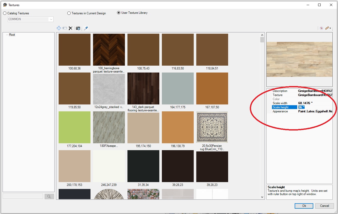The height and width of the screenshot is (214, 338).
Task: Select the 180FXseape marble texture thumbnail
Action: [109, 127]
